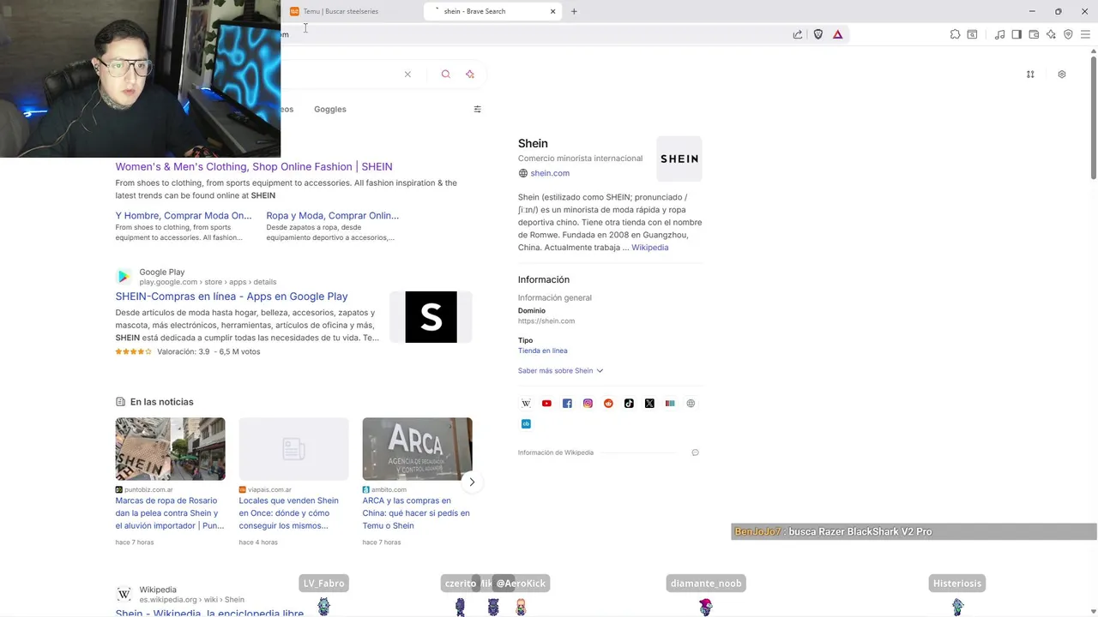Open Shein's Wikipedia profile icon
Image resolution: width=1098 pixels, height=617 pixels.
[x=526, y=404]
